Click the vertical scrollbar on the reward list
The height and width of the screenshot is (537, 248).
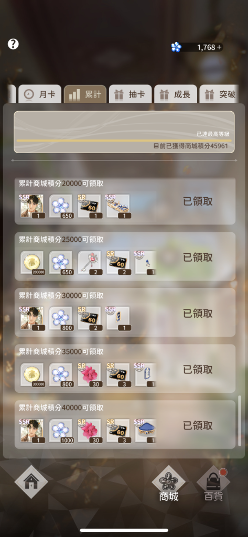click(x=240, y=421)
